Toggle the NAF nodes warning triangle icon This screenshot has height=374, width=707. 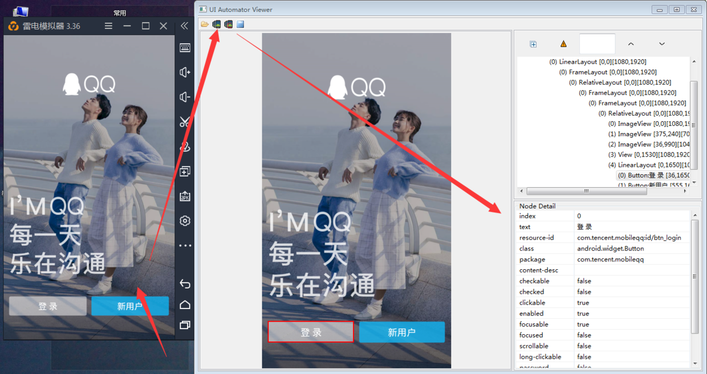coord(563,44)
